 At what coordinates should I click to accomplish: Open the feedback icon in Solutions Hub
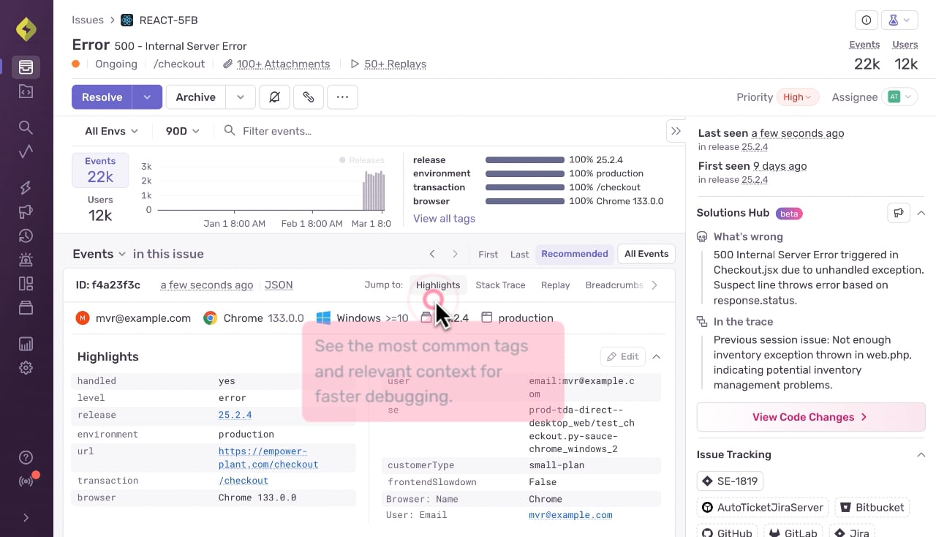(898, 213)
